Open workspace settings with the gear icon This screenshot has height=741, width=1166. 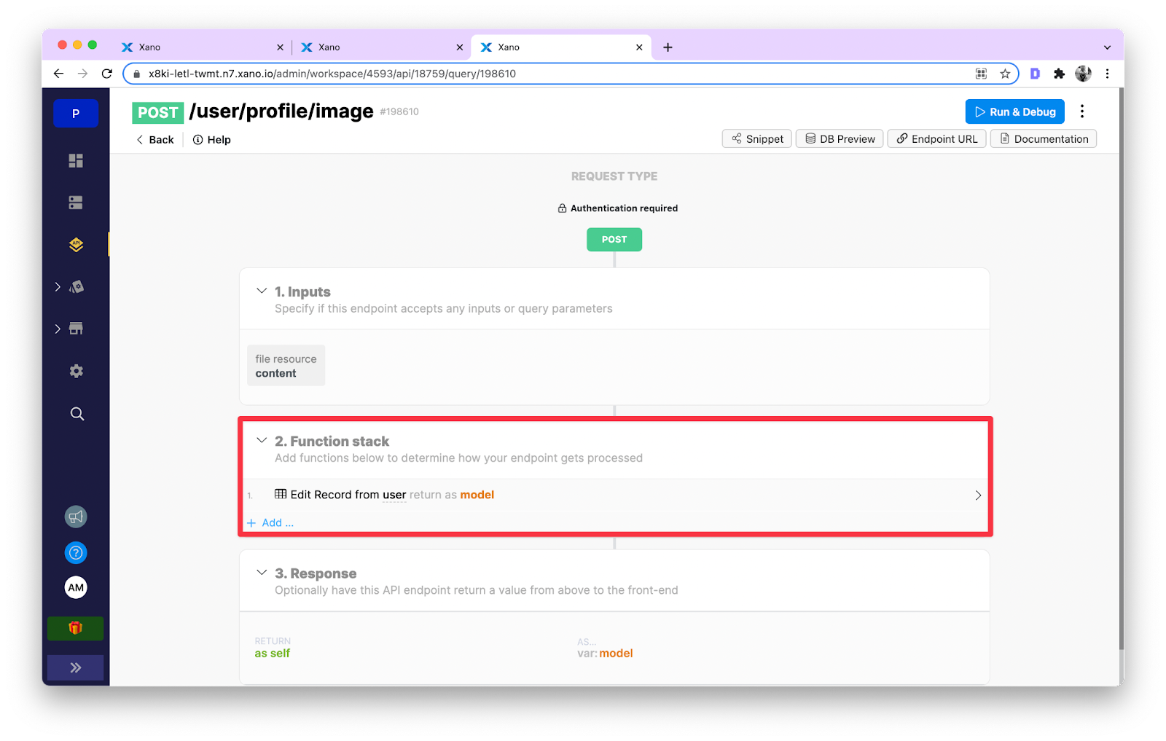coord(75,371)
